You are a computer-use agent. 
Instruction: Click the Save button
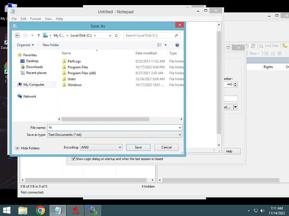click(138, 147)
